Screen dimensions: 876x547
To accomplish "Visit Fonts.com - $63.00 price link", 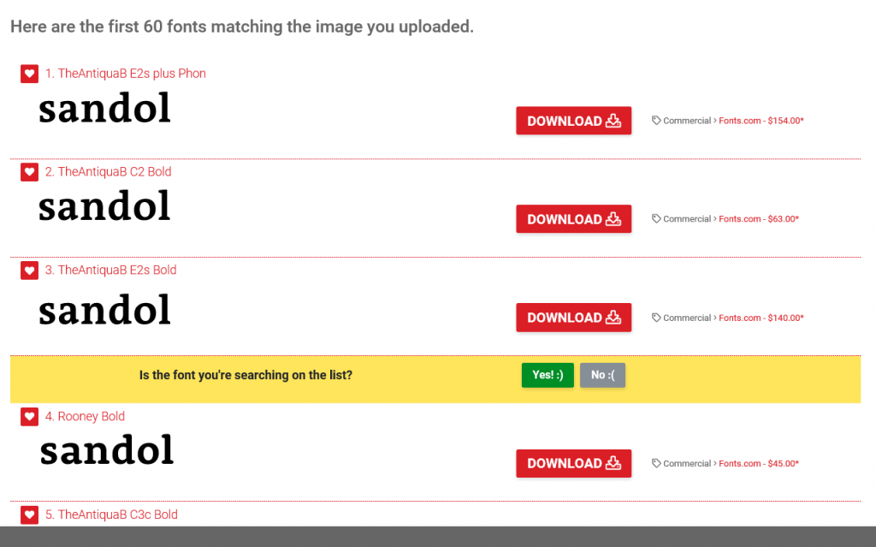I will coord(759,219).
